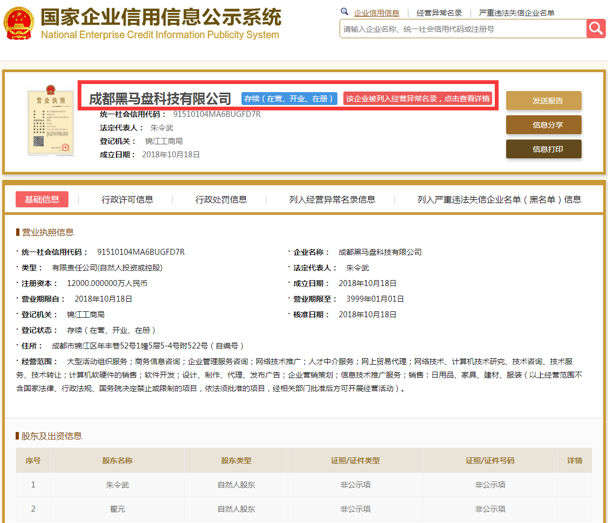Viewport: 608px width, 523px height.
Task: Select the 企业信用信息 search category
Action: coord(376,13)
